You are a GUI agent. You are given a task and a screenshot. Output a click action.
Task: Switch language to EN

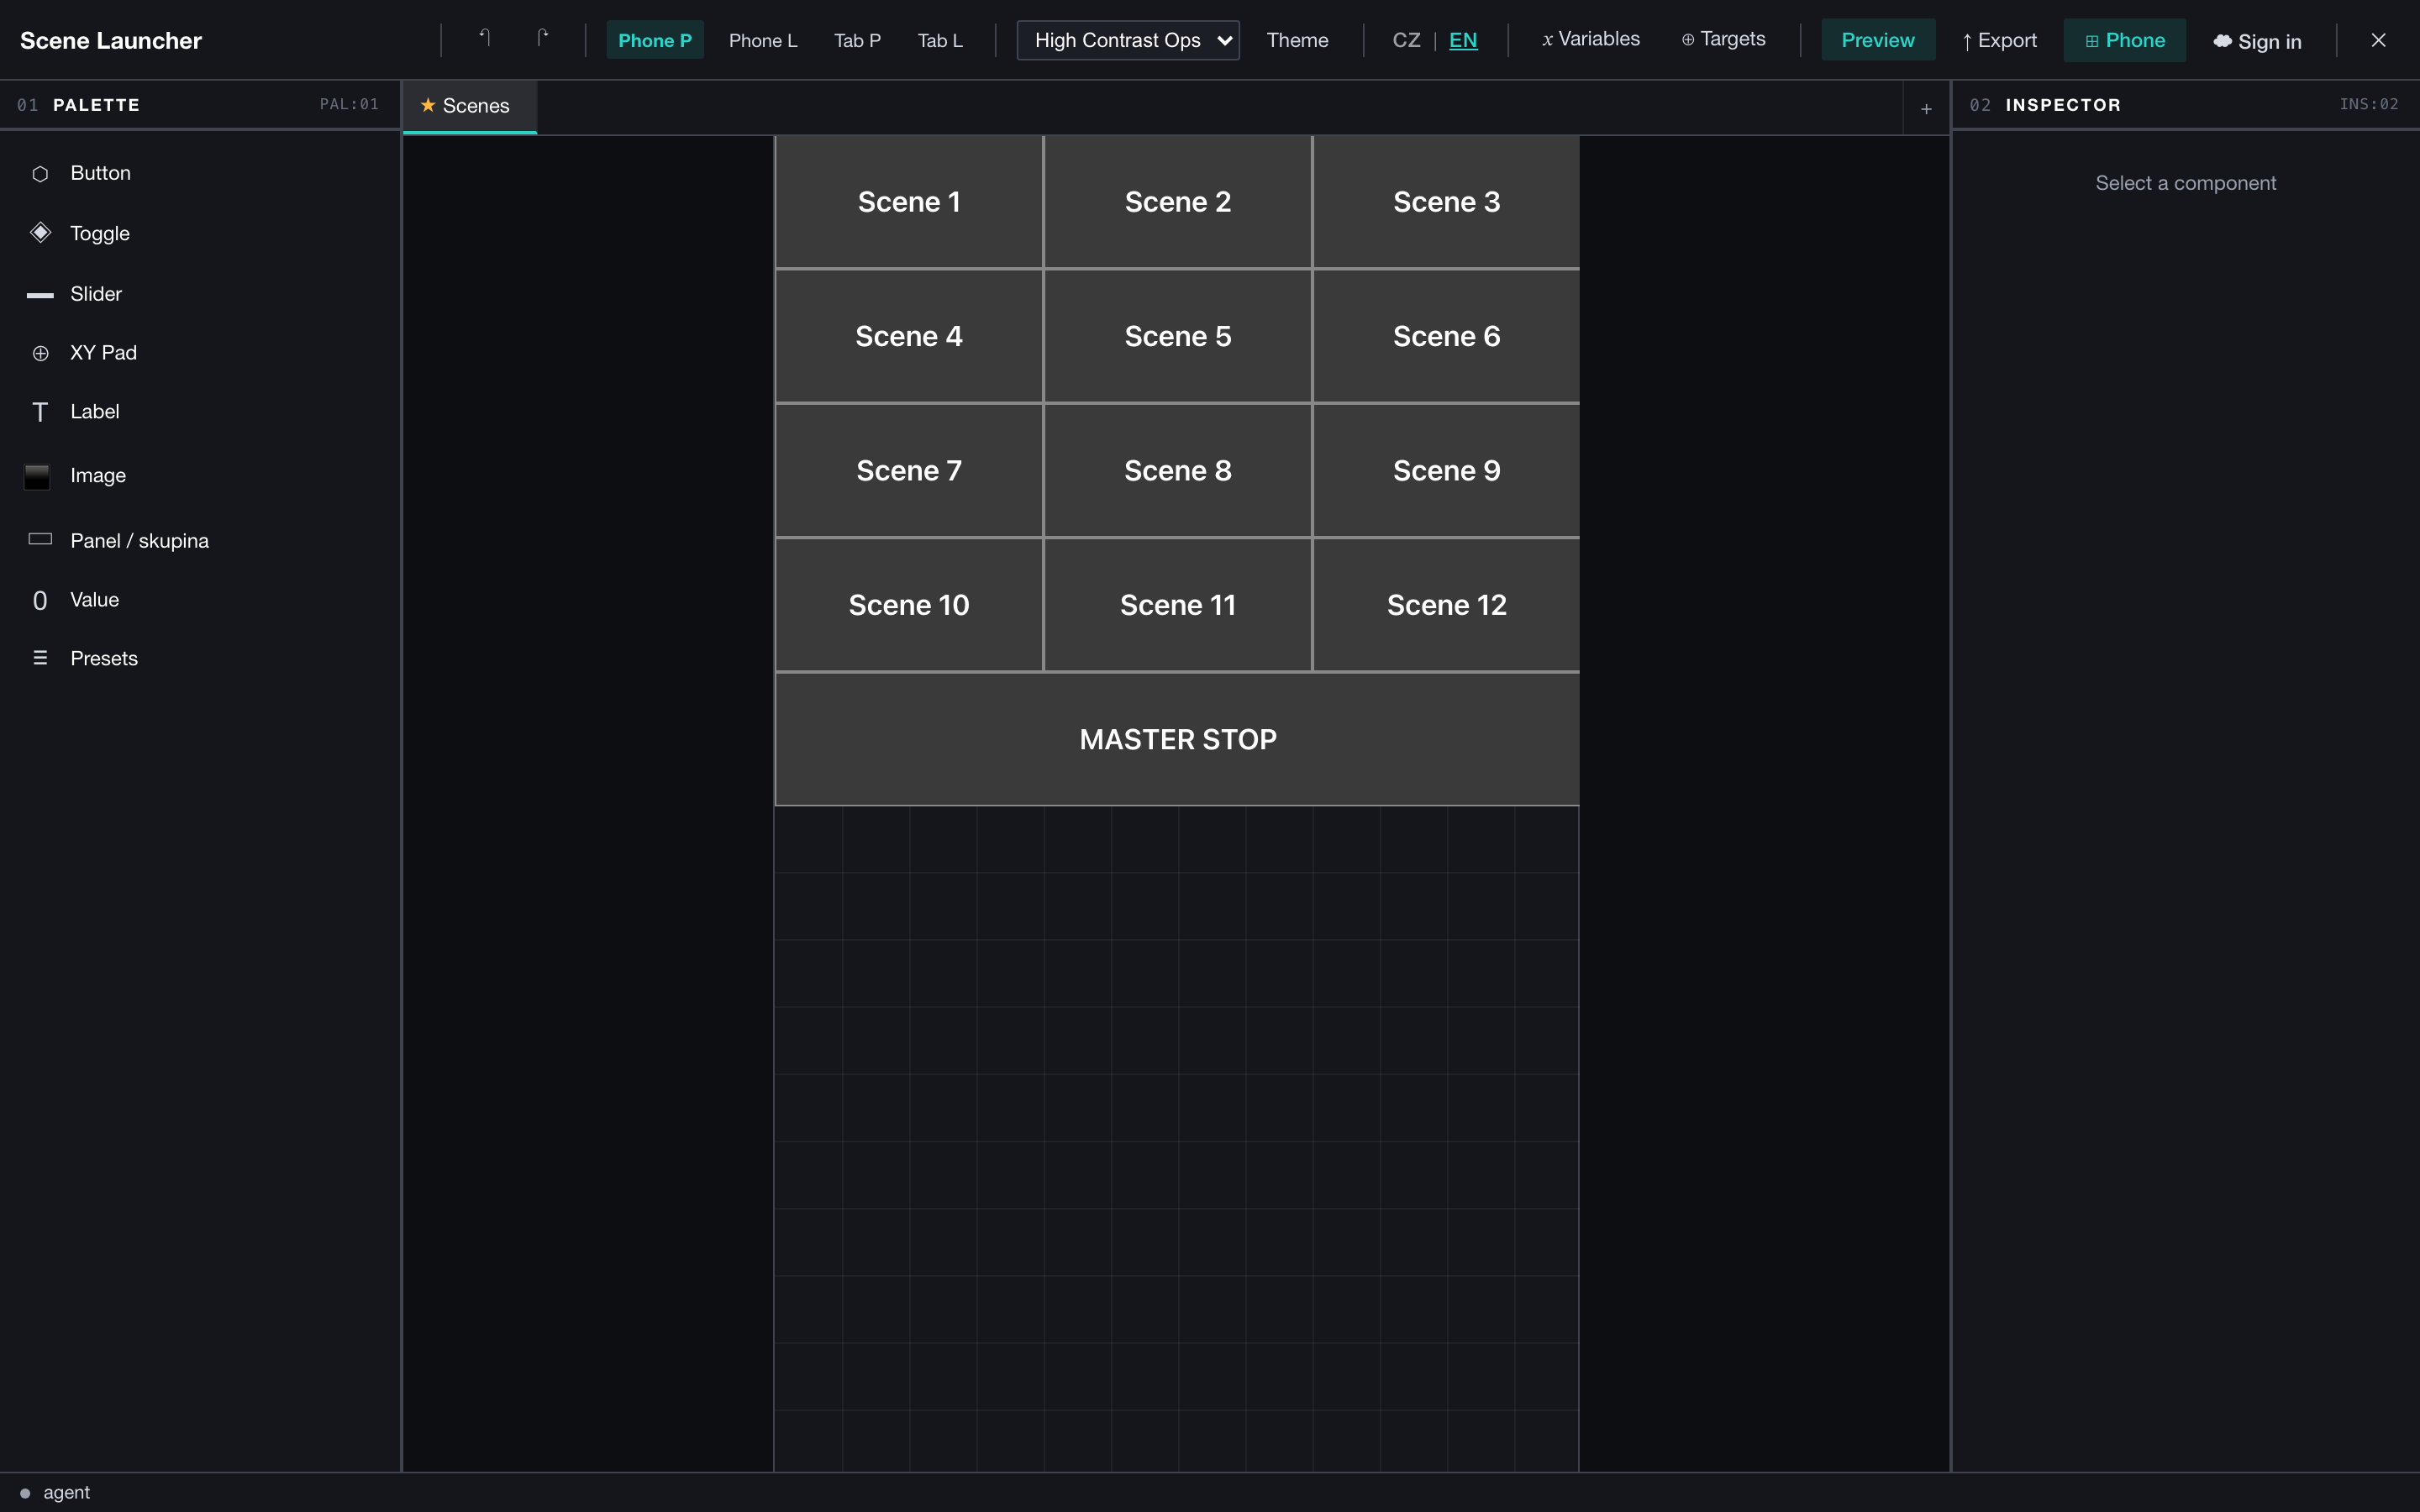pyautogui.click(x=1463, y=40)
